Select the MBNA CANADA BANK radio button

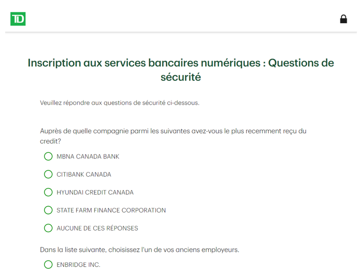48,156
